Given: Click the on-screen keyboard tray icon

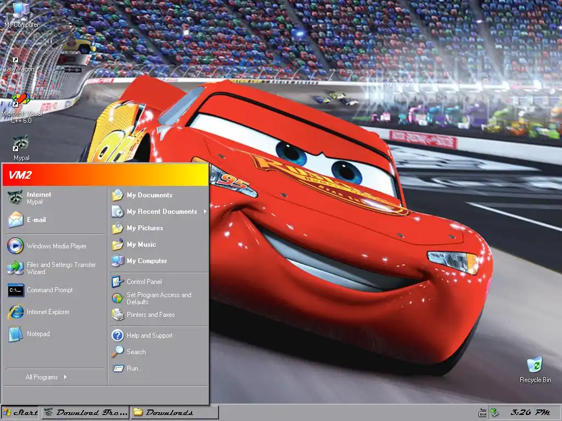Looking at the screenshot, I should (x=482, y=413).
